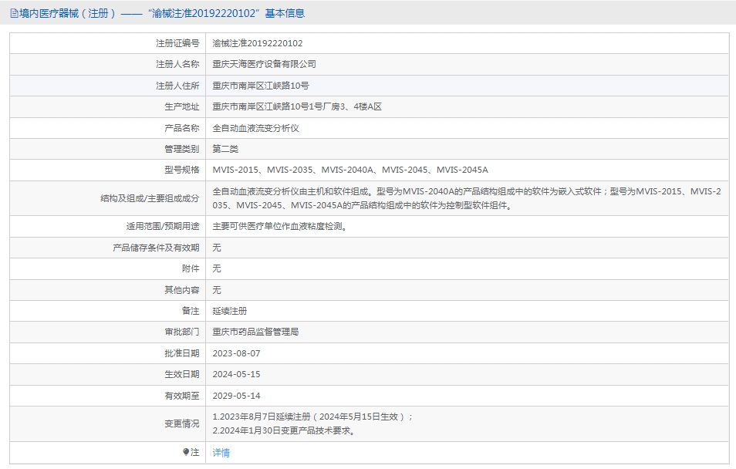Click the document icon beside the page title
Image resolution: width=736 pixels, height=469 pixels.
click(x=14, y=13)
